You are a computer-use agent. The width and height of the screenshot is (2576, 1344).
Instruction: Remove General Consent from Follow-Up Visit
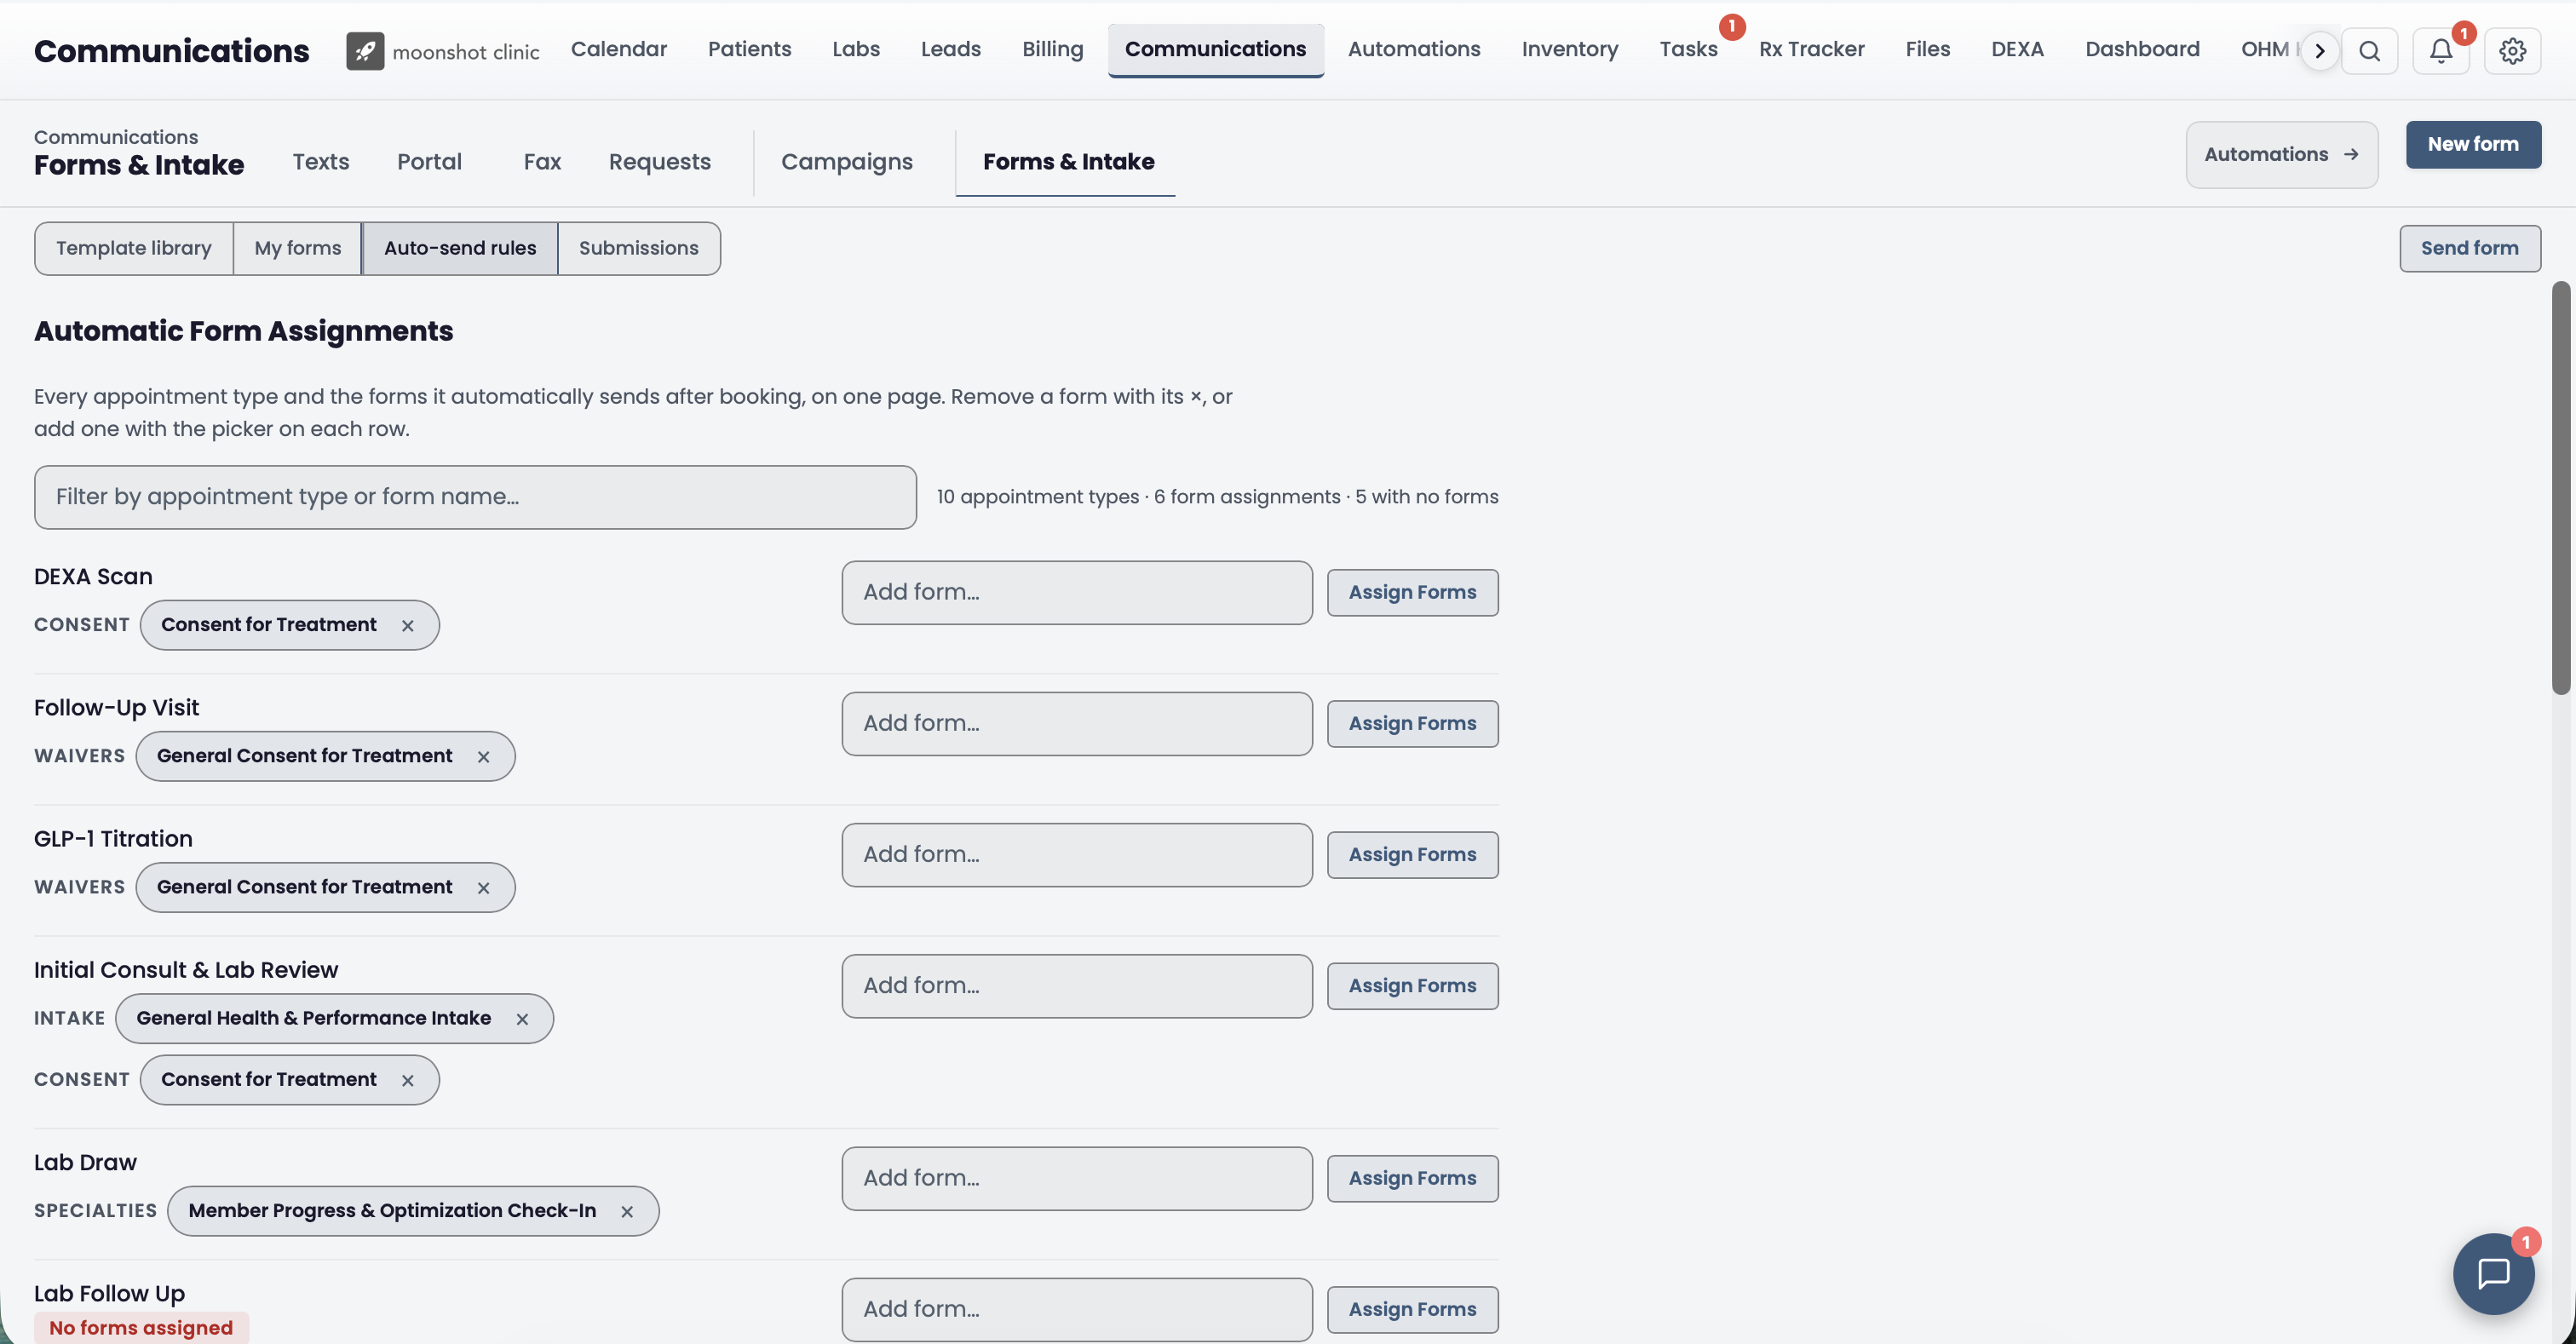(484, 757)
